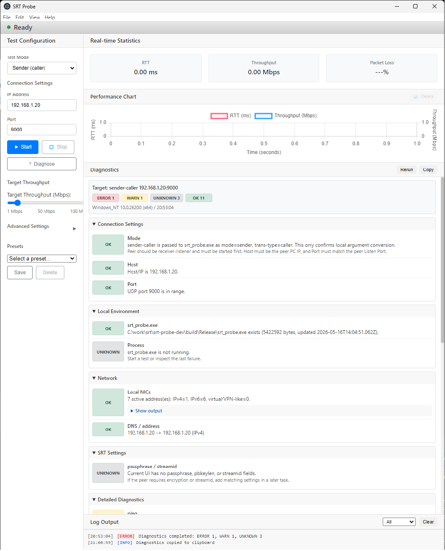
Task: Click the ERROR 1 summary badge
Action: 106,198
